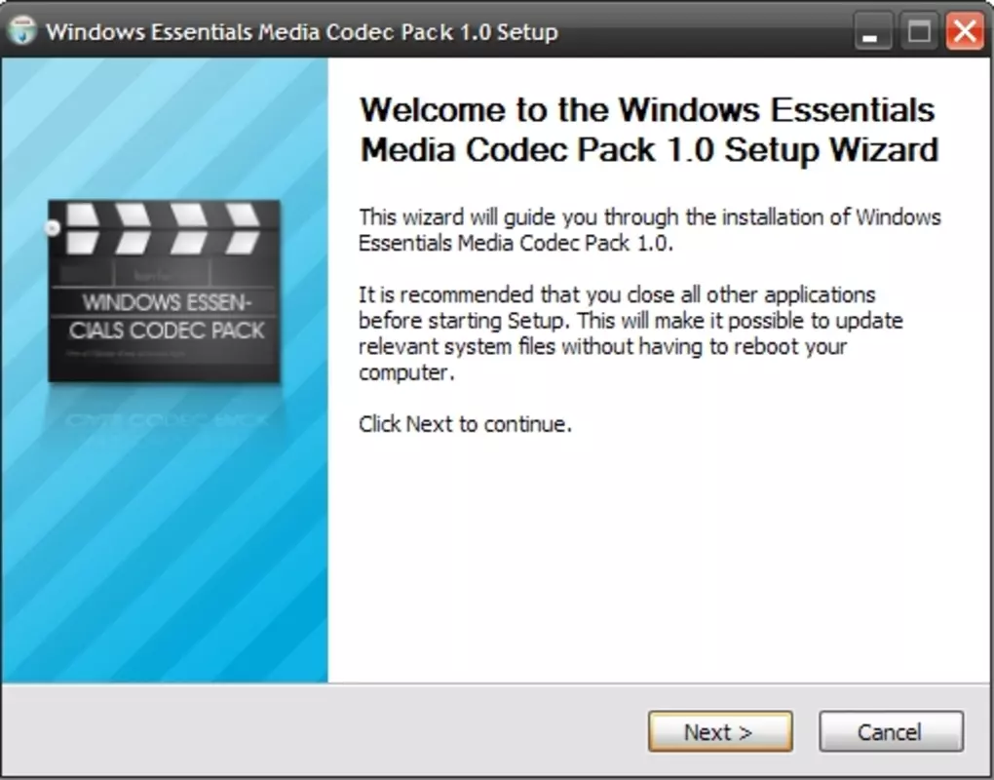Click the "Click Next to continue." text
Viewport: 994px width, 780px height.
(x=465, y=423)
